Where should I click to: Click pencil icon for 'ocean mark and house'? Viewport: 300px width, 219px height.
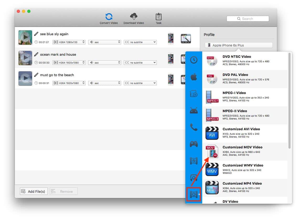[x=36, y=54]
